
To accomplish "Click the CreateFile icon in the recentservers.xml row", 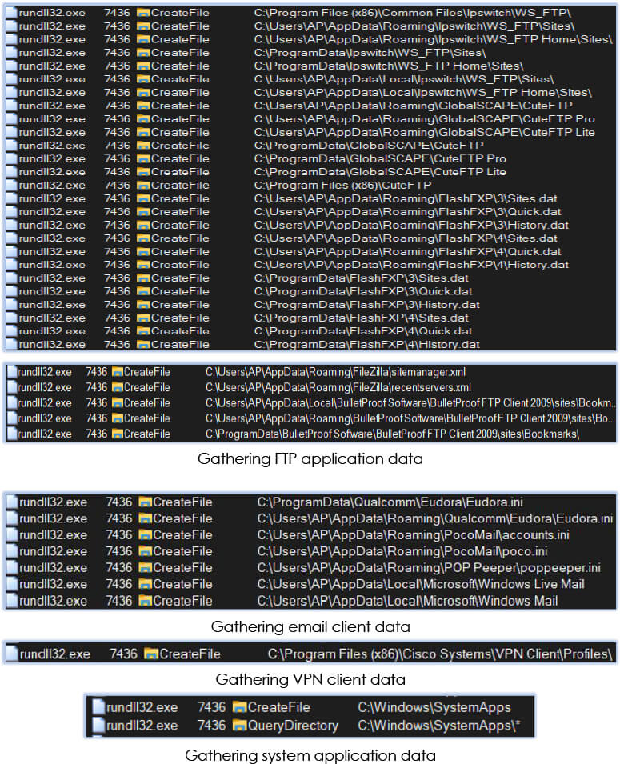I will pos(118,388).
